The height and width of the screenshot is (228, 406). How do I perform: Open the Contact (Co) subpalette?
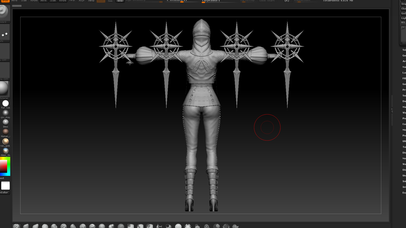(404, 124)
